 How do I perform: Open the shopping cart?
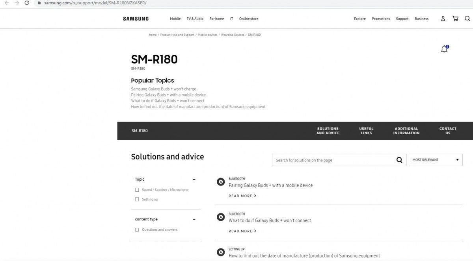455,19
